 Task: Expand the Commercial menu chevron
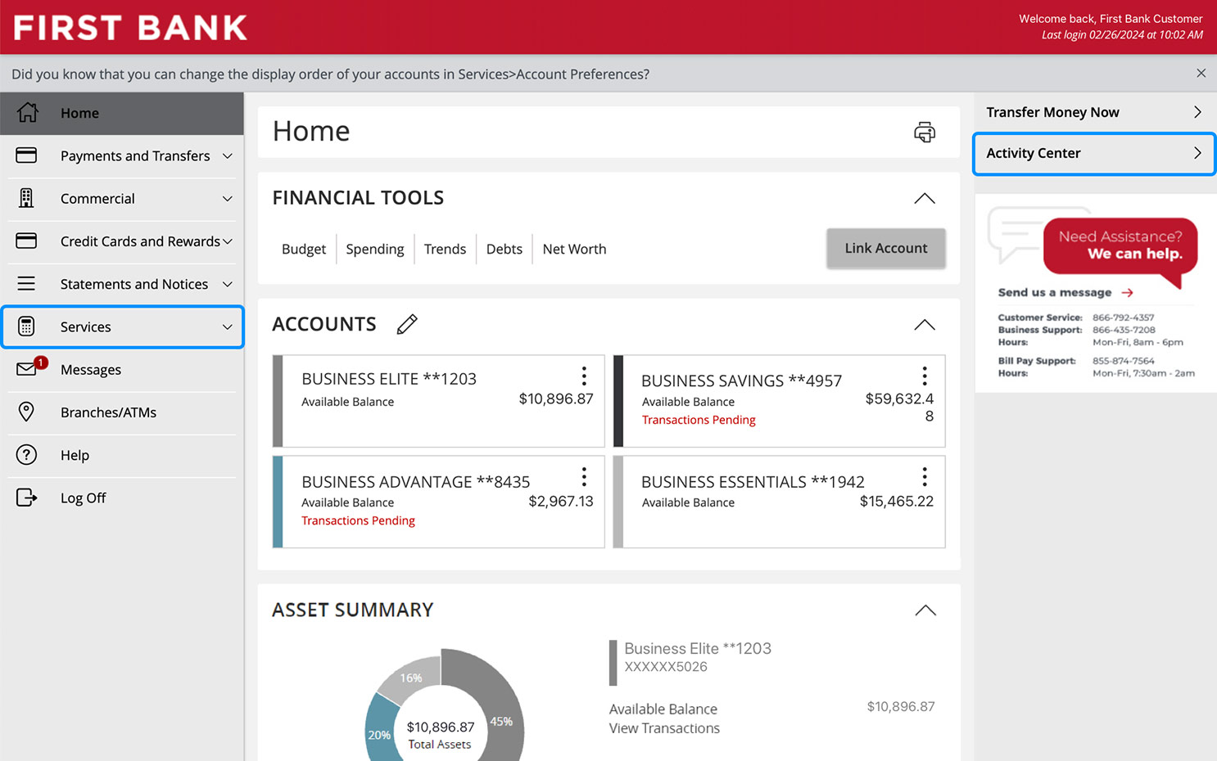click(228, 198)
